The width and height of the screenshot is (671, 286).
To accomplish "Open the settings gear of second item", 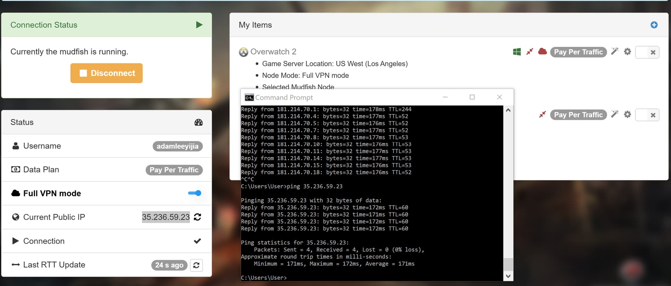I will pos(627,115).
